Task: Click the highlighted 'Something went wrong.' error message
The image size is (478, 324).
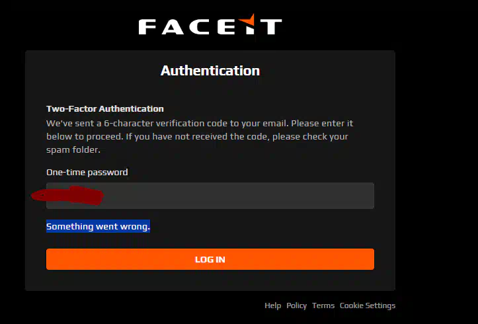Action: pos(98,227)
